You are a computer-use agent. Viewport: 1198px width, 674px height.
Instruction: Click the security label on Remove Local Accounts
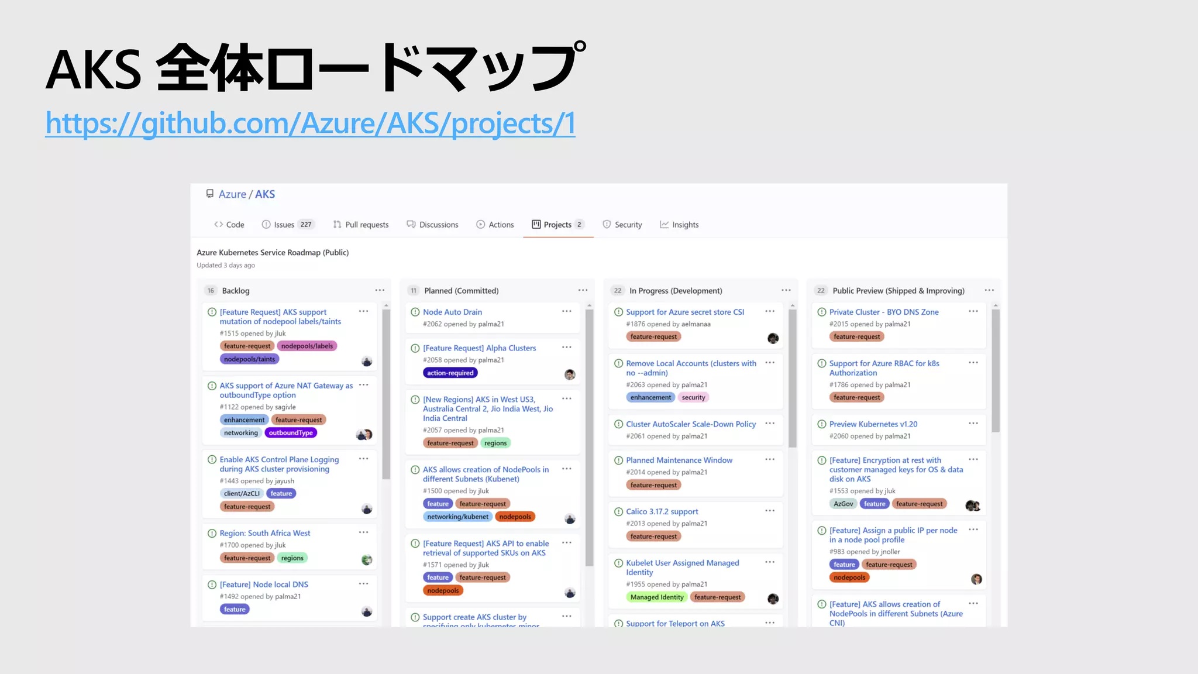pos(693,397)
